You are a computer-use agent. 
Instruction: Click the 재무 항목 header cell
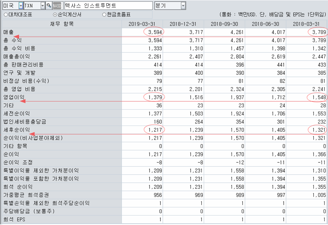(61, 23)
